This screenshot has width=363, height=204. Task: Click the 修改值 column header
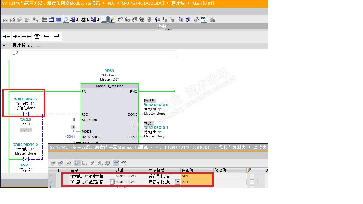[x=230, y=170]
